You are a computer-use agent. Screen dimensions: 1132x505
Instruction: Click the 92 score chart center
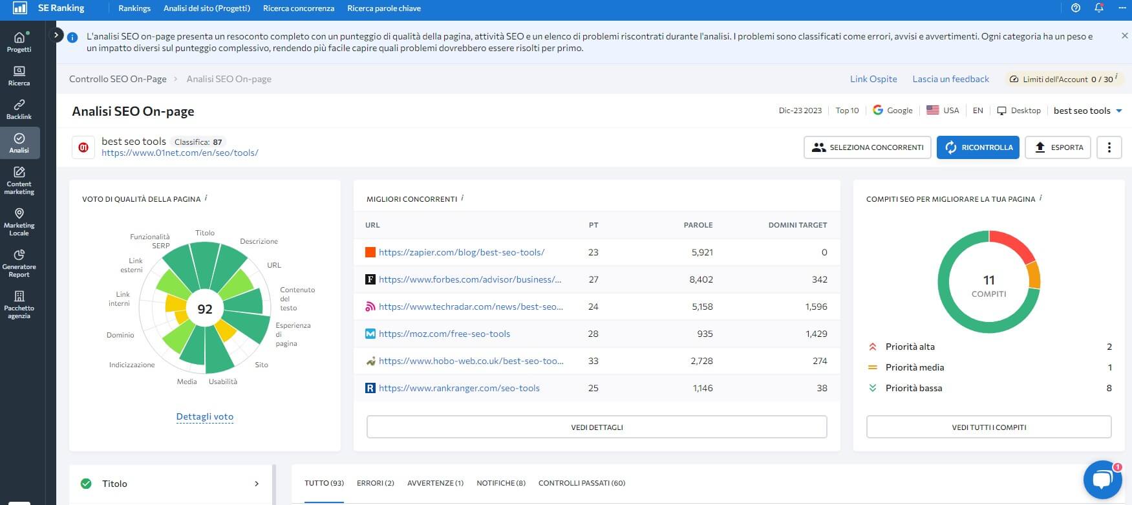(x=205, y=309)
